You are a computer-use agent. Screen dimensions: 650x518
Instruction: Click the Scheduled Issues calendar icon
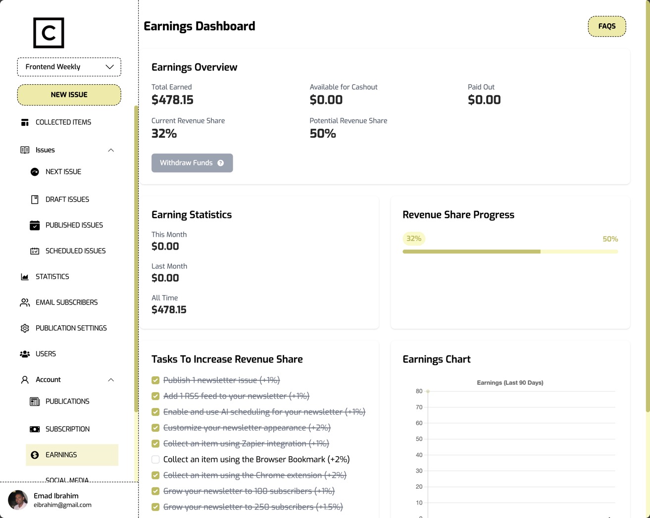pos(35,251)
